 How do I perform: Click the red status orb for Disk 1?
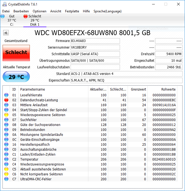(26, 16)
